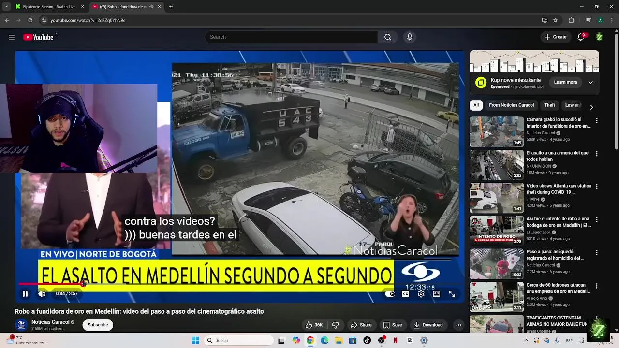619x348 pixels.
Task: Dislike the video
Action: (335, 325)
